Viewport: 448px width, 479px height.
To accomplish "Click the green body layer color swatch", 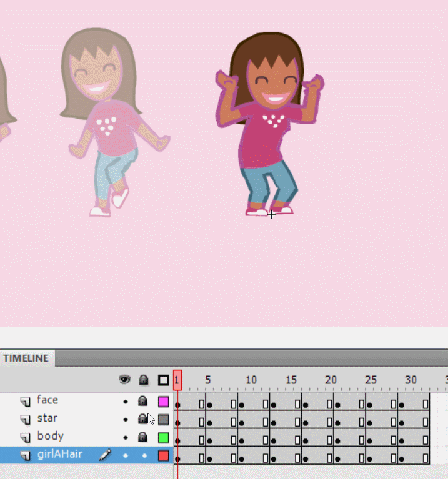I will pyautogui.click(x=164, y=438).
